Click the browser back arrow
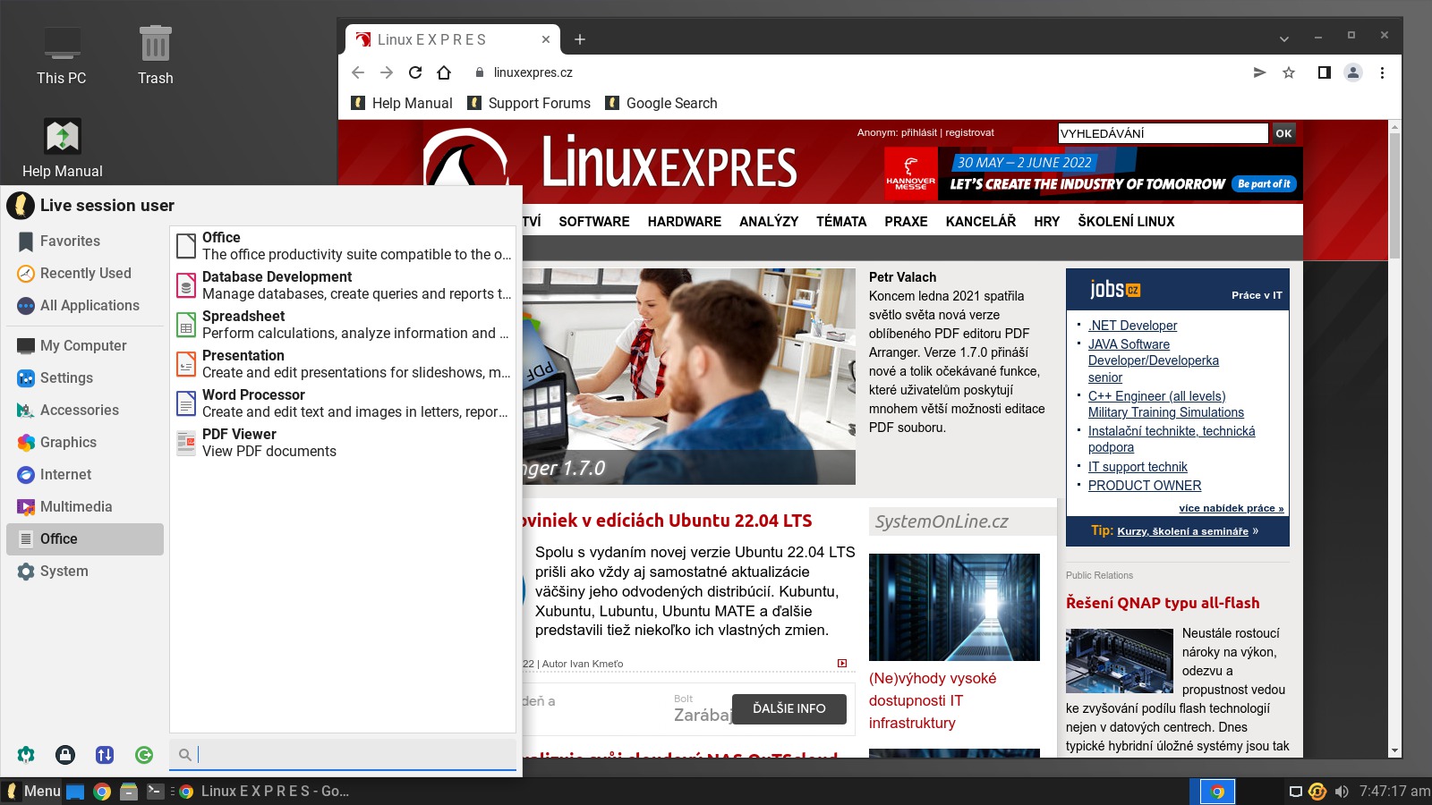This screenshot has height=805, width=1432. [x=358, y=72]
